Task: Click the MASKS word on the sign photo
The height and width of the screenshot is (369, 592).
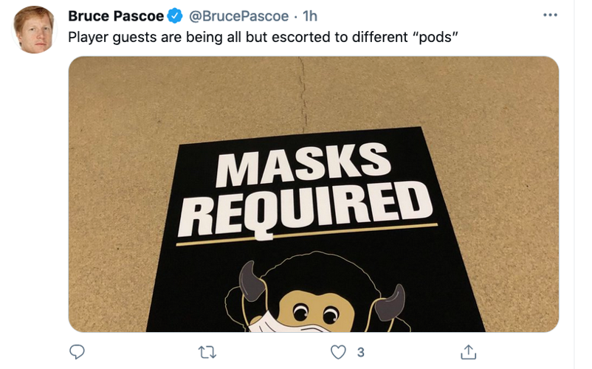Action: click(303, 165)
